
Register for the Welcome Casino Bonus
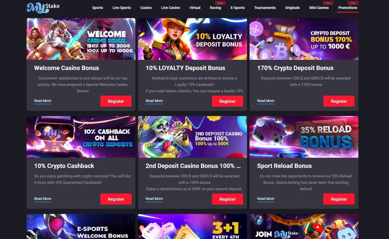tap(116, 101)
